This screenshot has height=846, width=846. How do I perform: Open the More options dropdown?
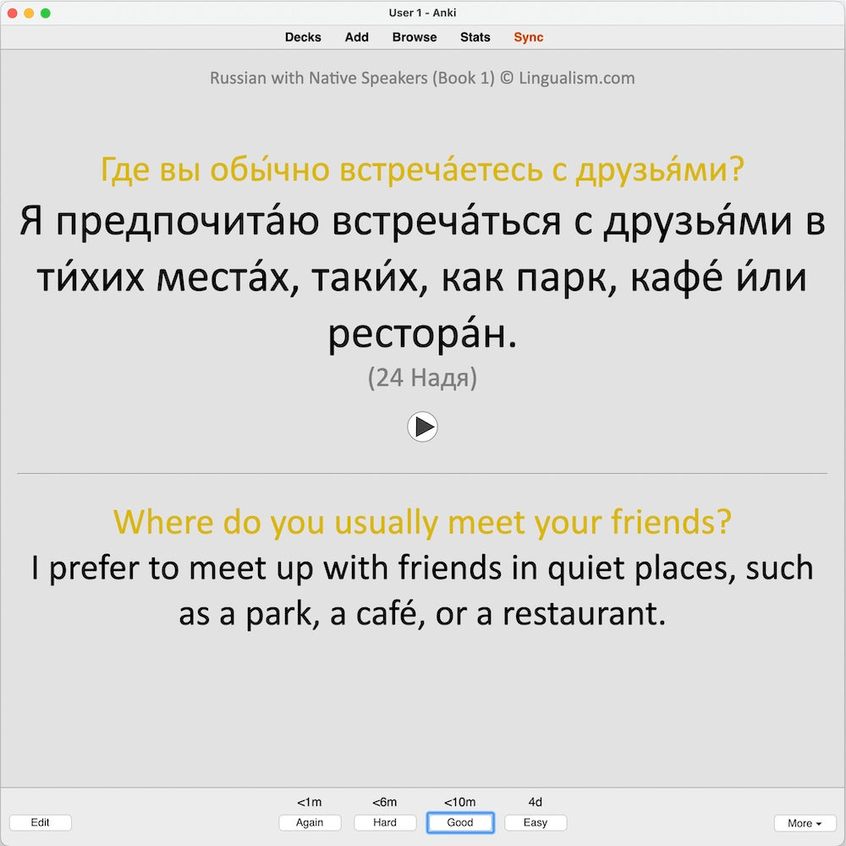805,822
